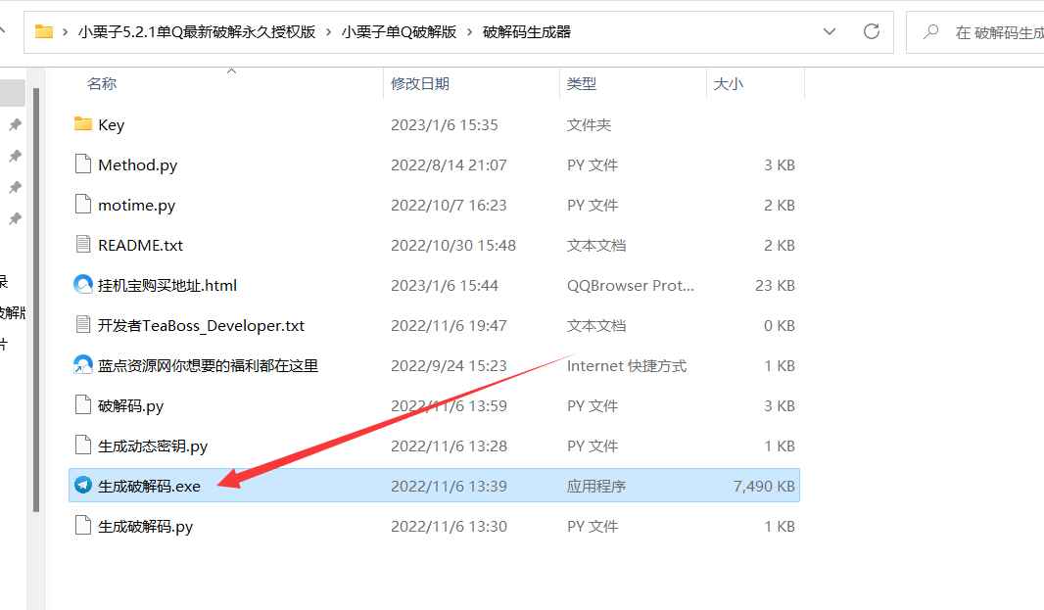Click type QQBrowser Prot... cell
This screenshot has width=1044, height=610.
[631, 285]
